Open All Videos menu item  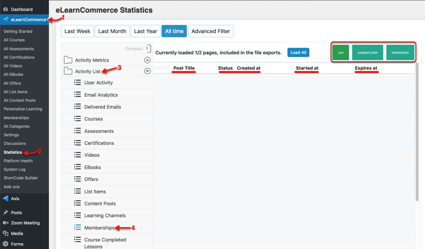[13, 66]
